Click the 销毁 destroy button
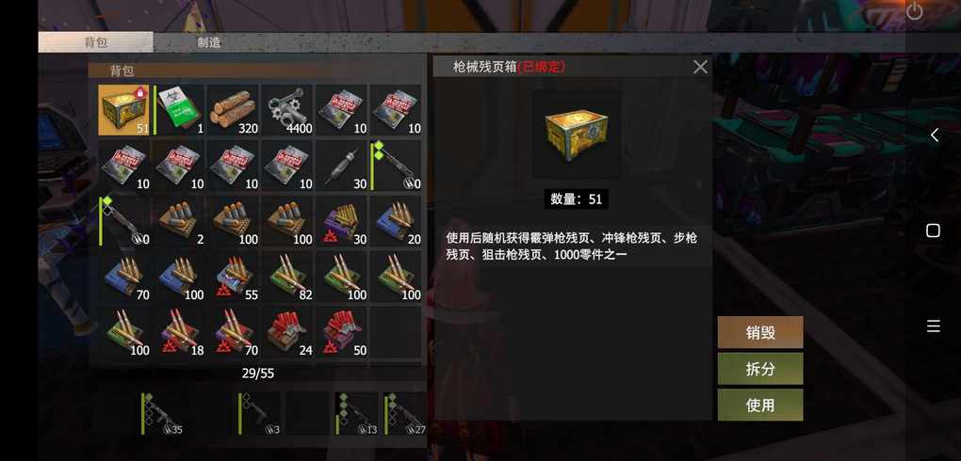Image resolution: width=961 pixels, height=461 pixels. 760,332
